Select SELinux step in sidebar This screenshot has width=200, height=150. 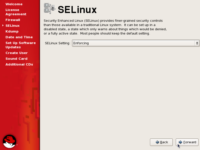[12, 26]
